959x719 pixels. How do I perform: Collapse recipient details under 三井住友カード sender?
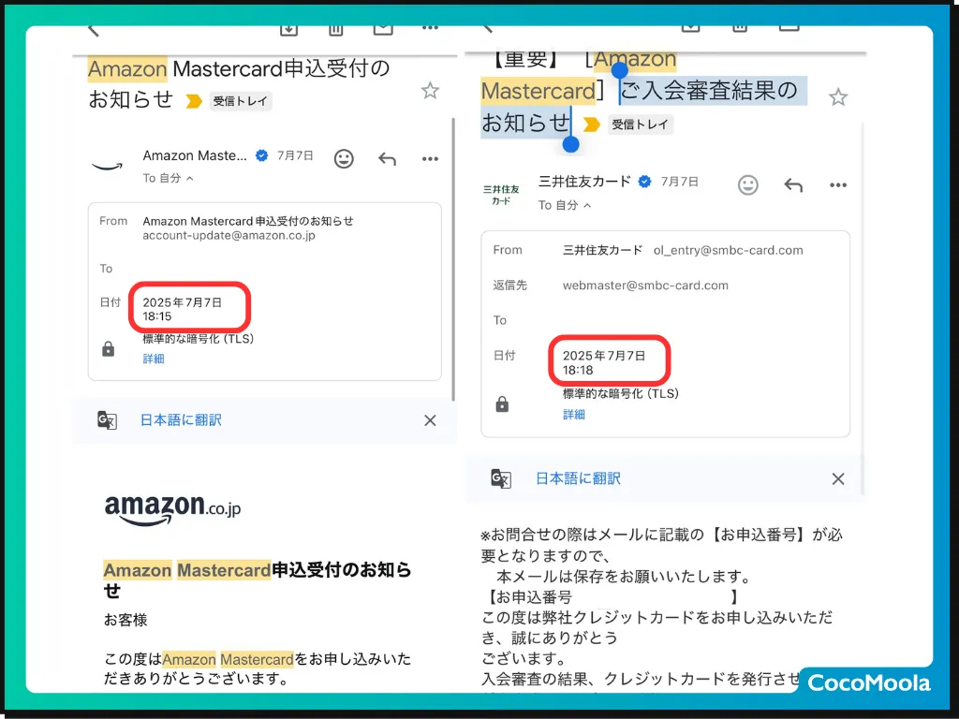[x=565, y=205]
